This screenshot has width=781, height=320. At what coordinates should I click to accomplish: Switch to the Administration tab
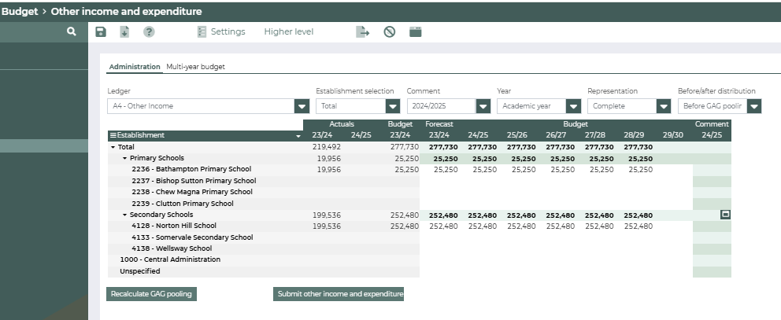click(x=135, y=67)
